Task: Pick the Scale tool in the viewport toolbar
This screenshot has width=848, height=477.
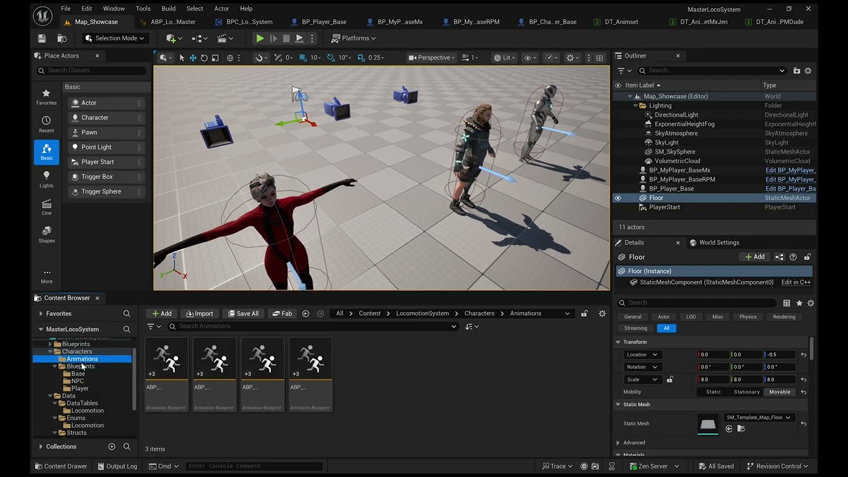Action: tap(215, 58)
